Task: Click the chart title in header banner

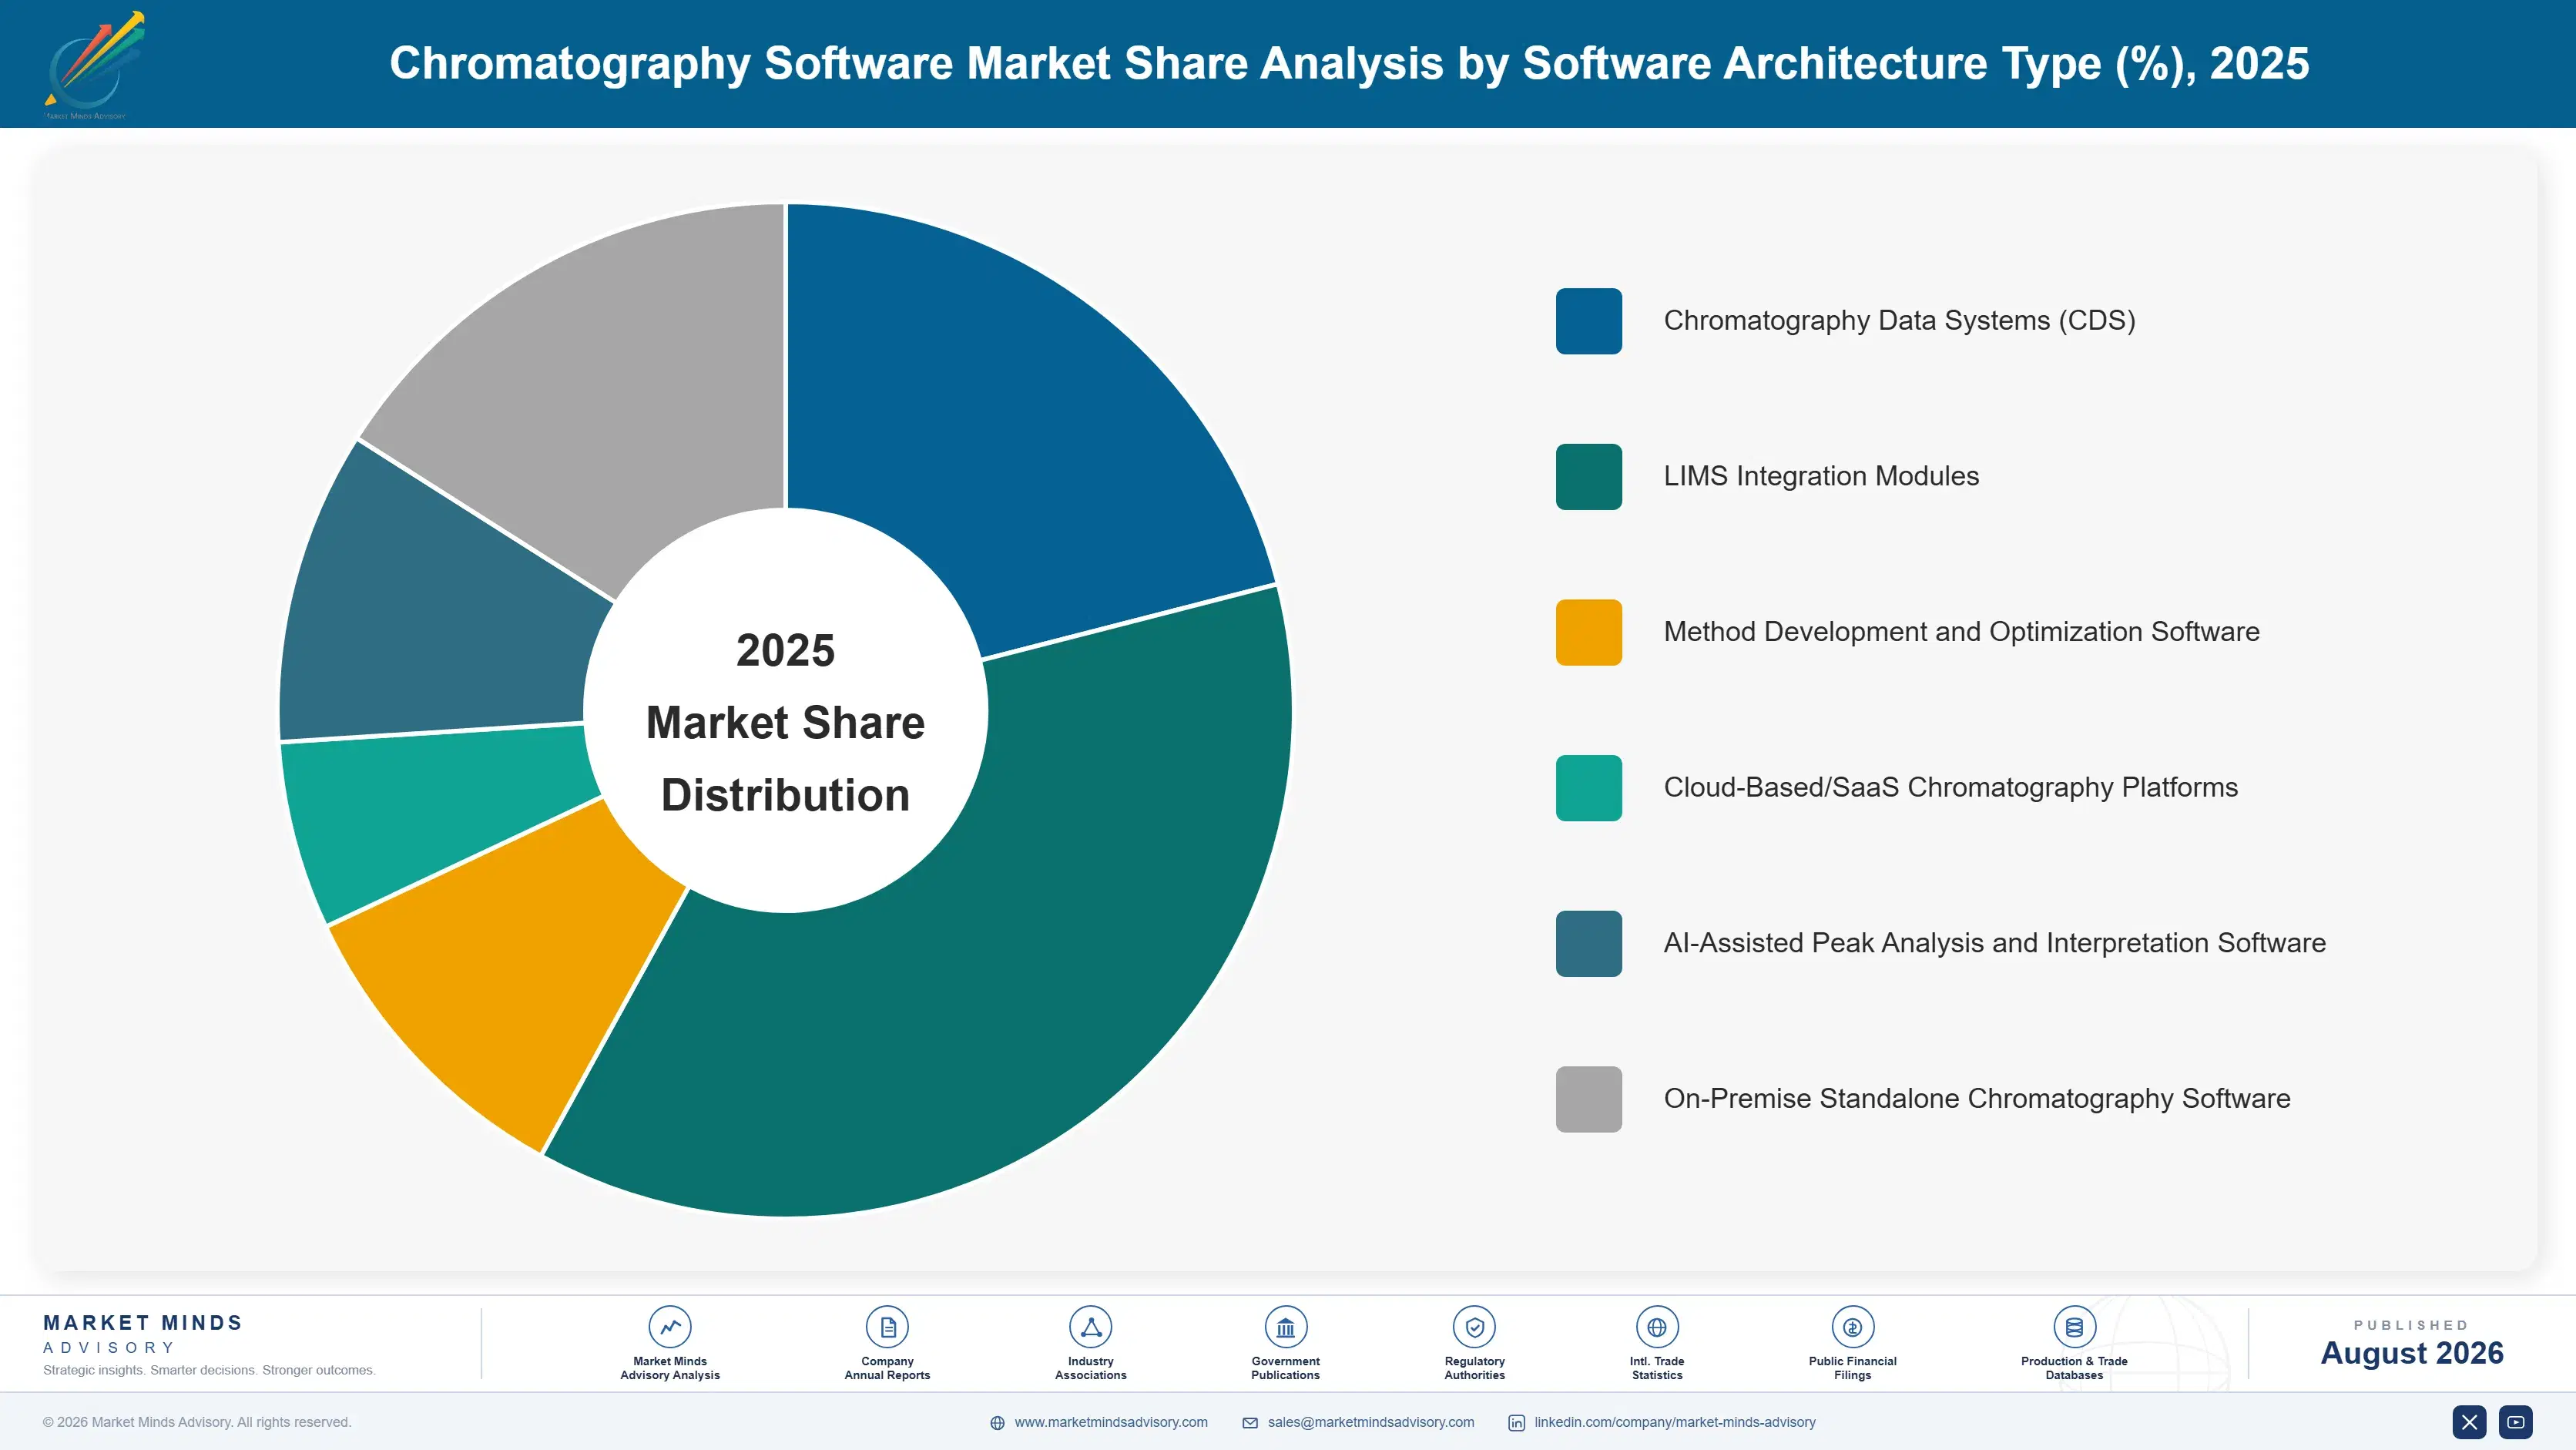Action: tap(1349, 63)
